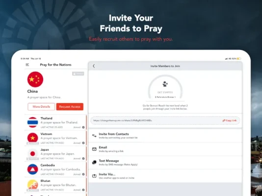The image size is (262, 196).
Task: Click the Joined checkmark on Thailand
Action: click(83, 127)
